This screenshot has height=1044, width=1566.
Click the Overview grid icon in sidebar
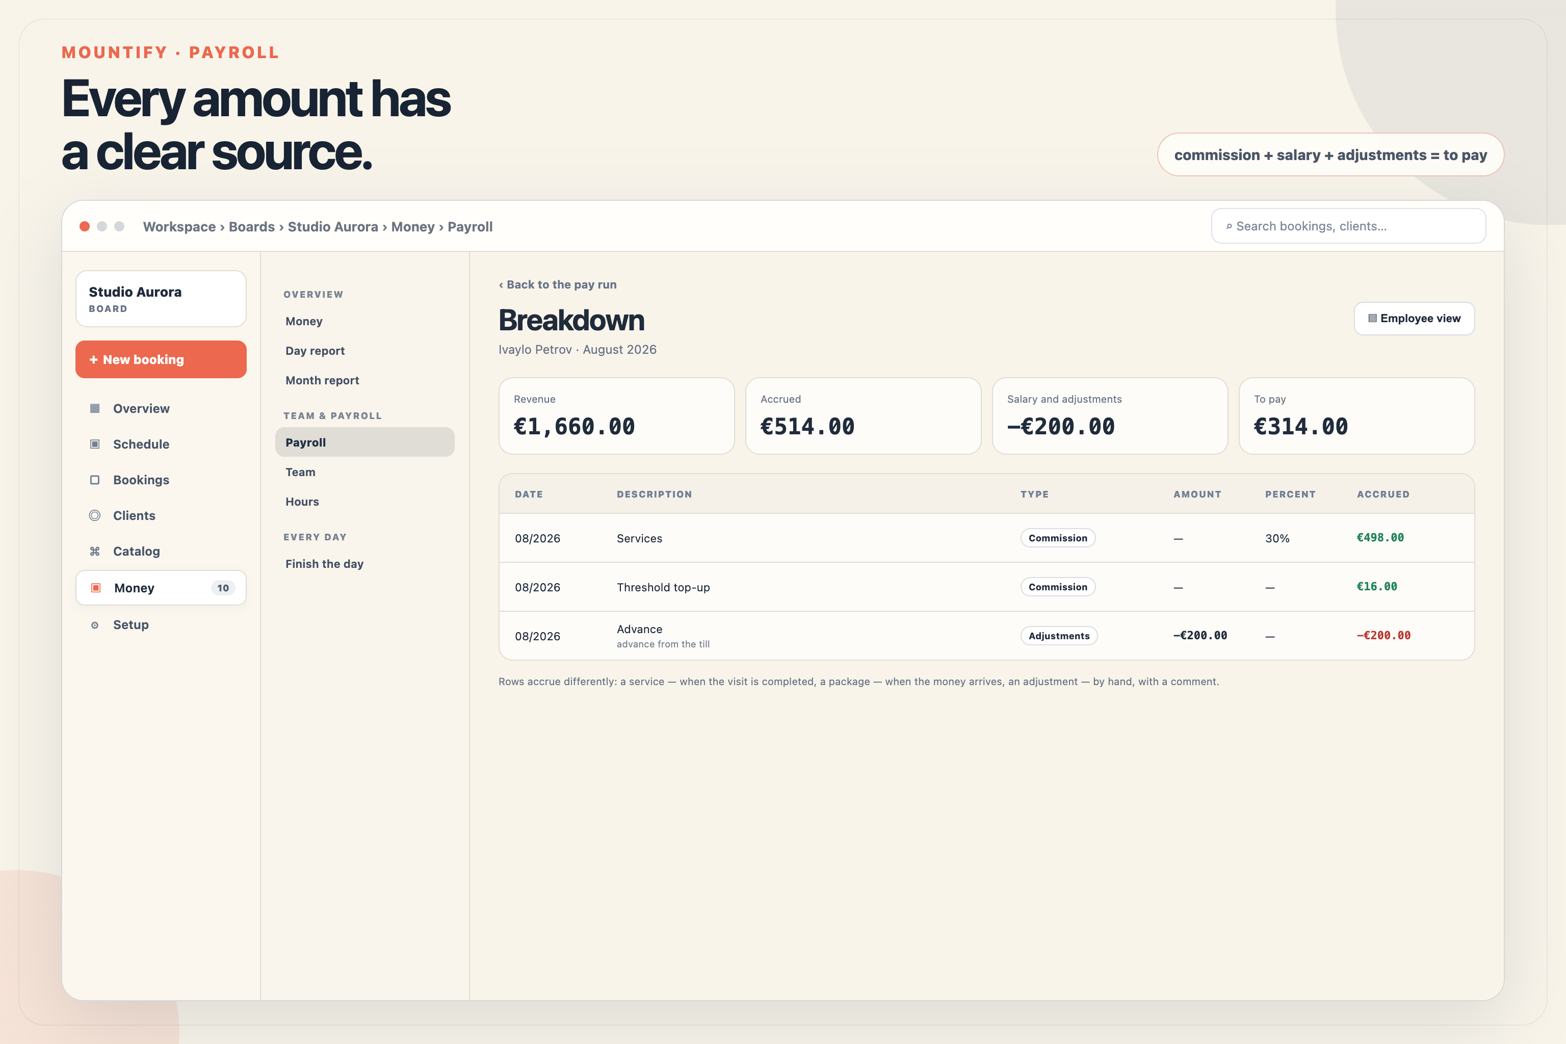point(94,408)
